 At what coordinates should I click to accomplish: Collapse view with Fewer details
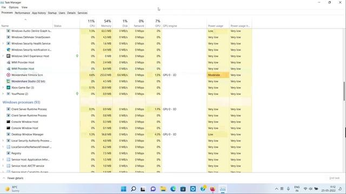click(13, 178)
